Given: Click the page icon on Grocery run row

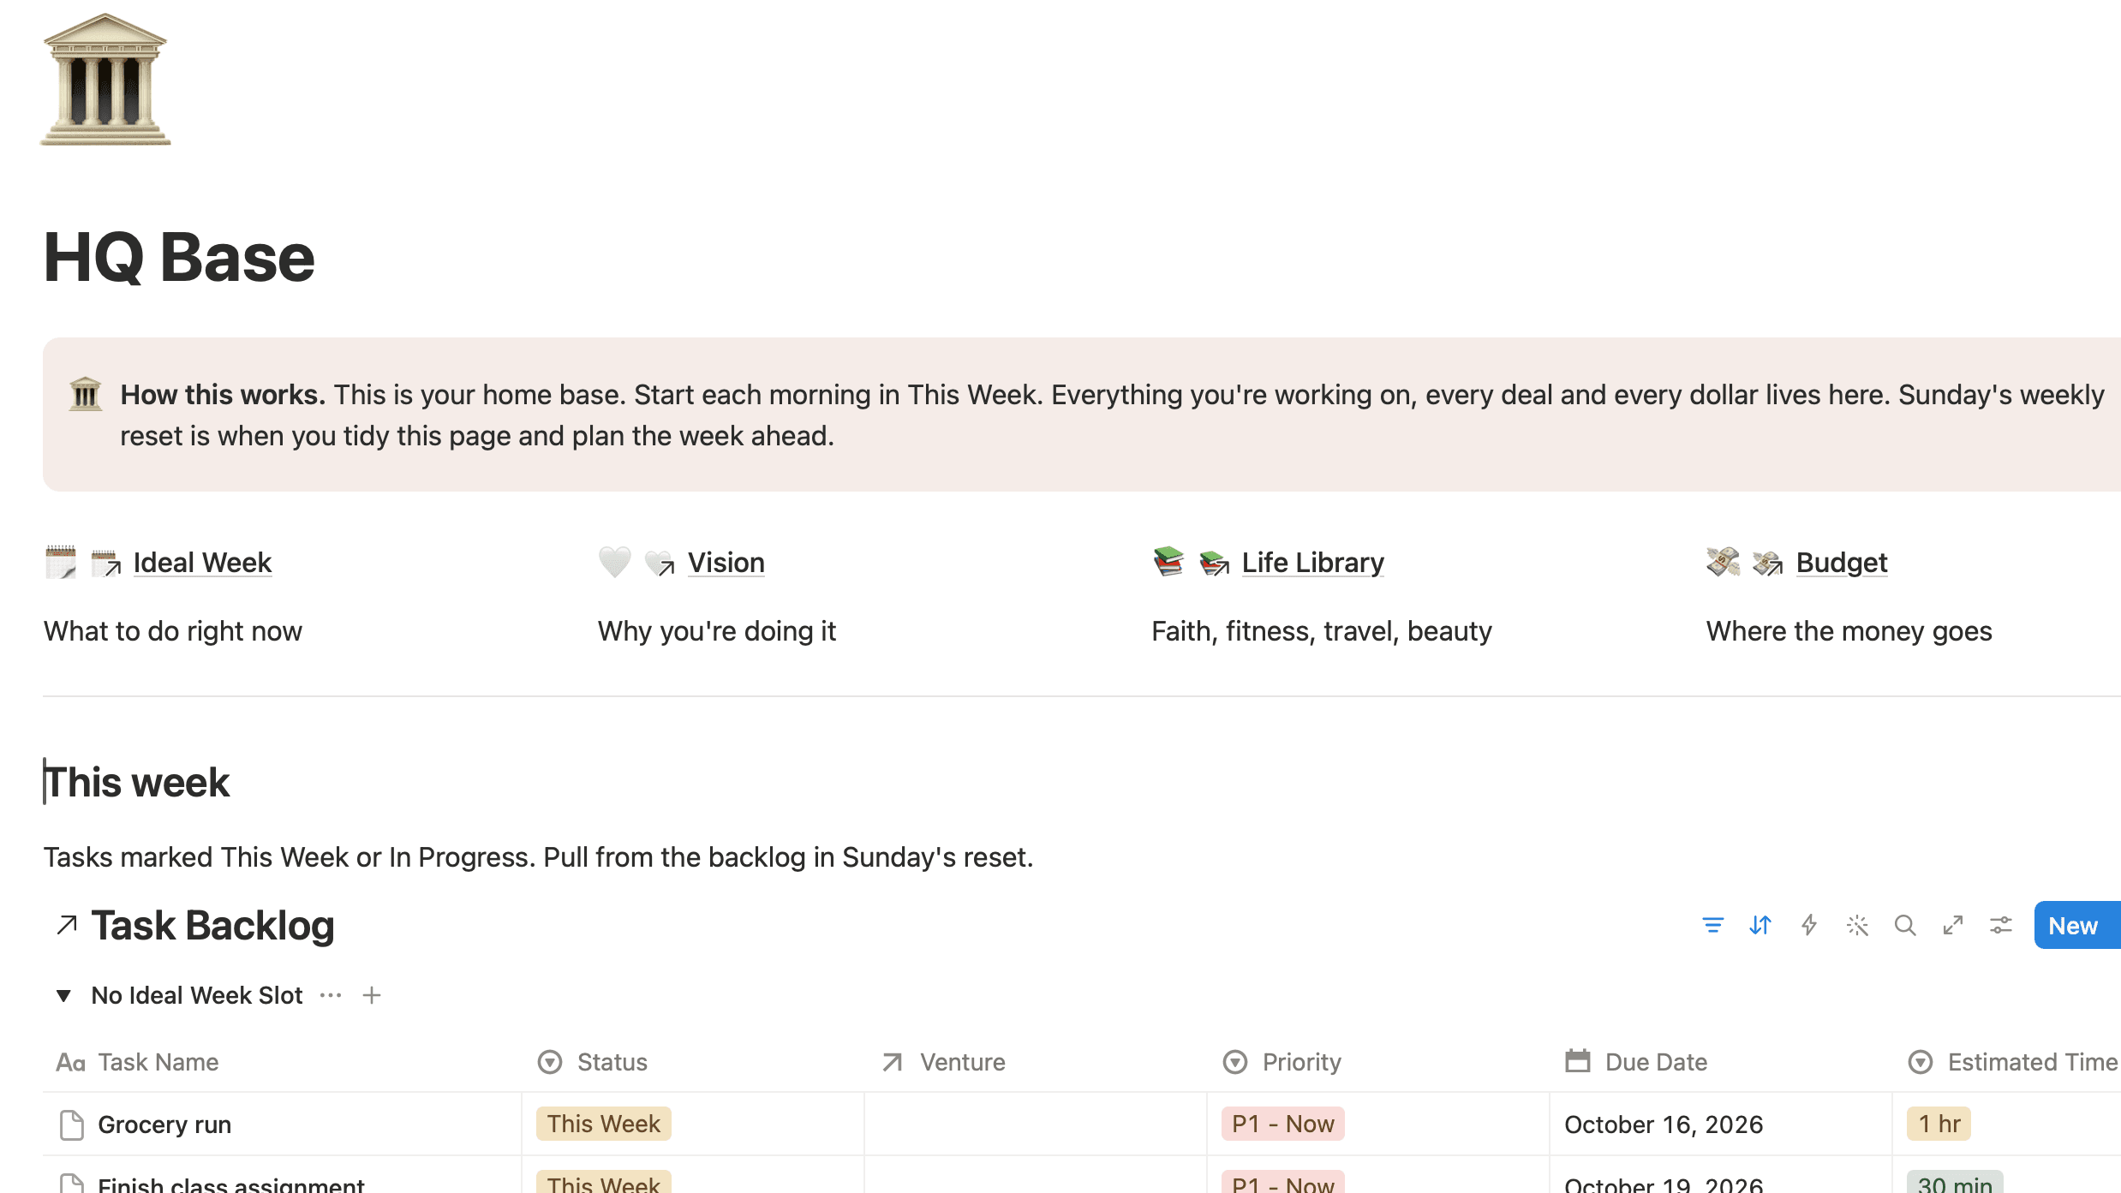Looking at the screenshot, I should (x=72, y=1124).
